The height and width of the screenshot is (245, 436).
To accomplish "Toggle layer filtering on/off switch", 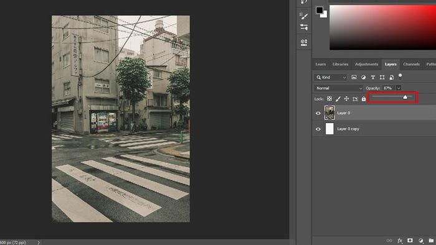I will point(400,76).
